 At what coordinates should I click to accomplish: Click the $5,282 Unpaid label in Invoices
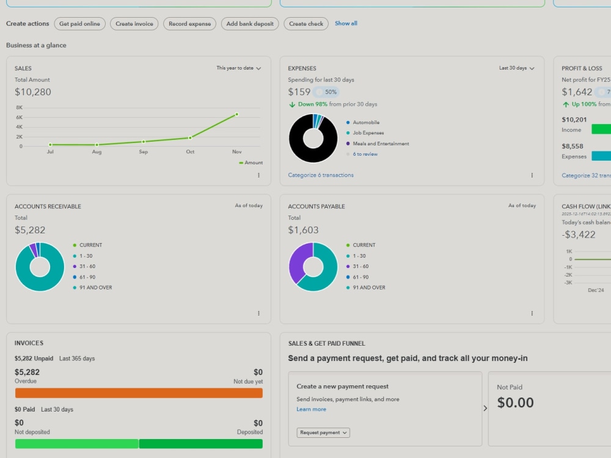pyautogui.click(x=34, y=358)
